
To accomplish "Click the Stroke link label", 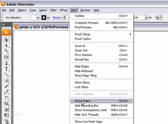I will pos(57,18).
